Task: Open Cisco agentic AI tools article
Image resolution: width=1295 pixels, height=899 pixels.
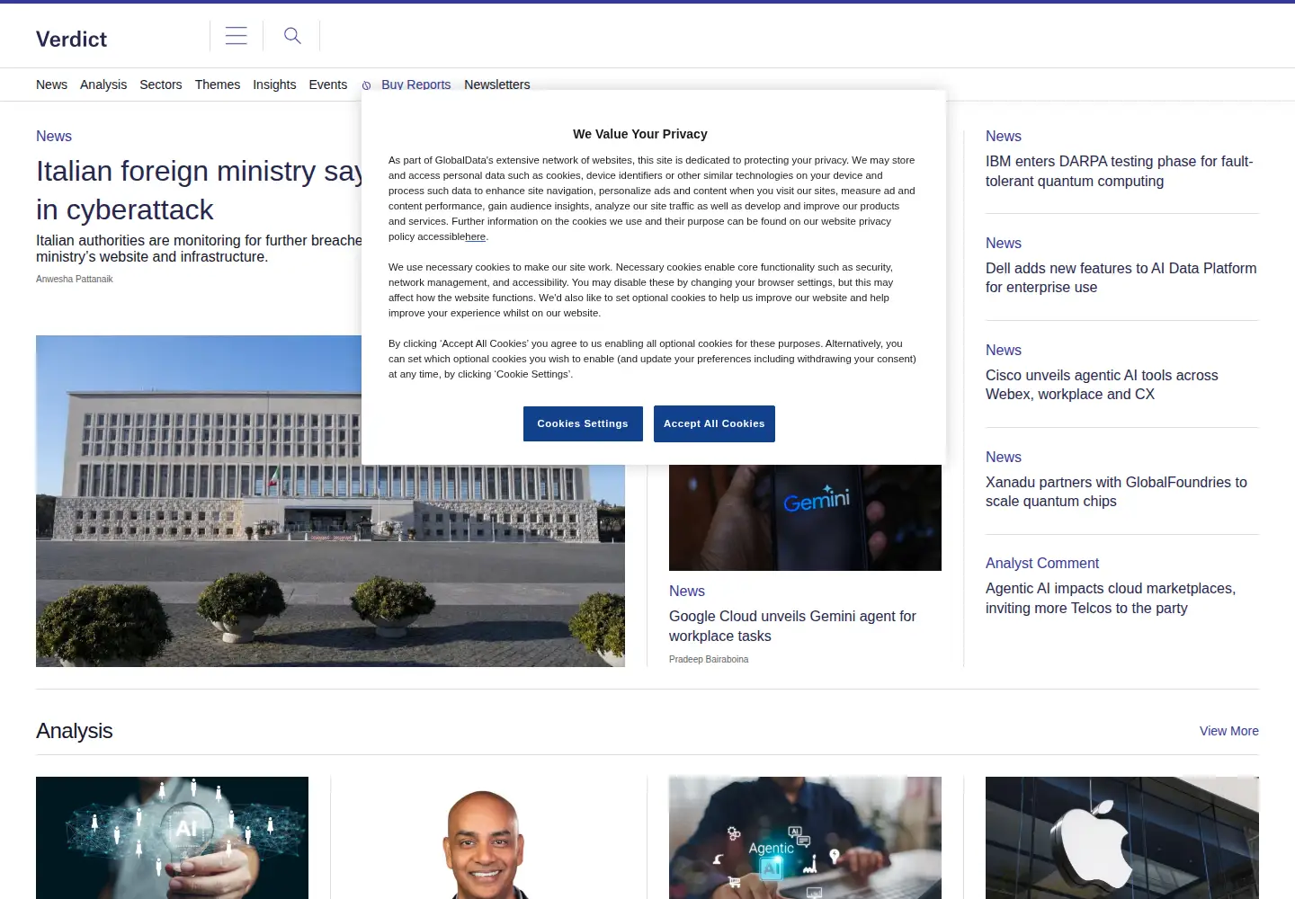Action: pyautogui.click(x=1102, y=385)
